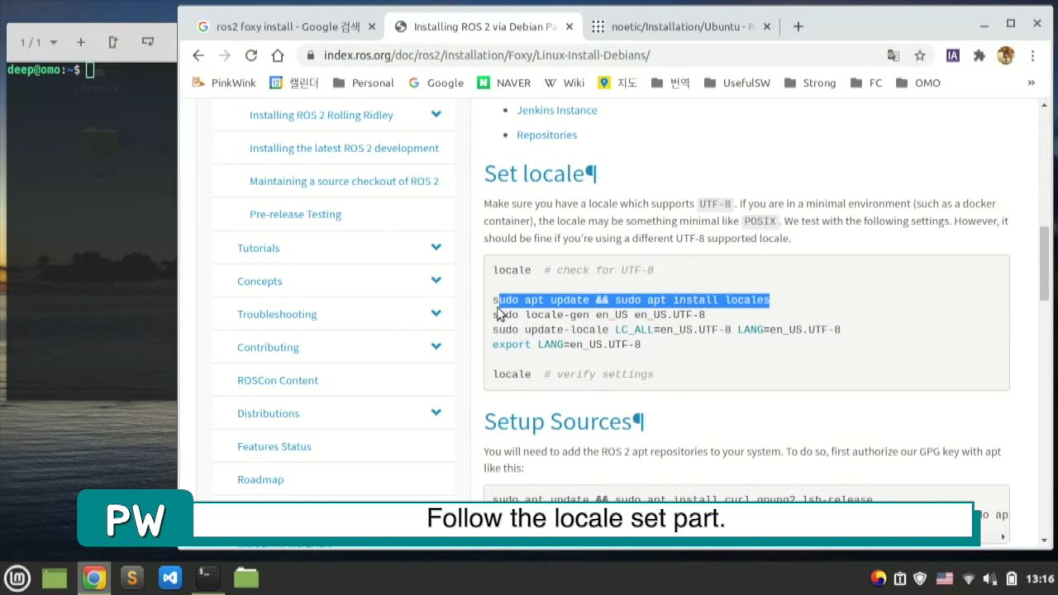Open Sublime Text from the taskbar

pyautogui.click(x=131, y=578)
